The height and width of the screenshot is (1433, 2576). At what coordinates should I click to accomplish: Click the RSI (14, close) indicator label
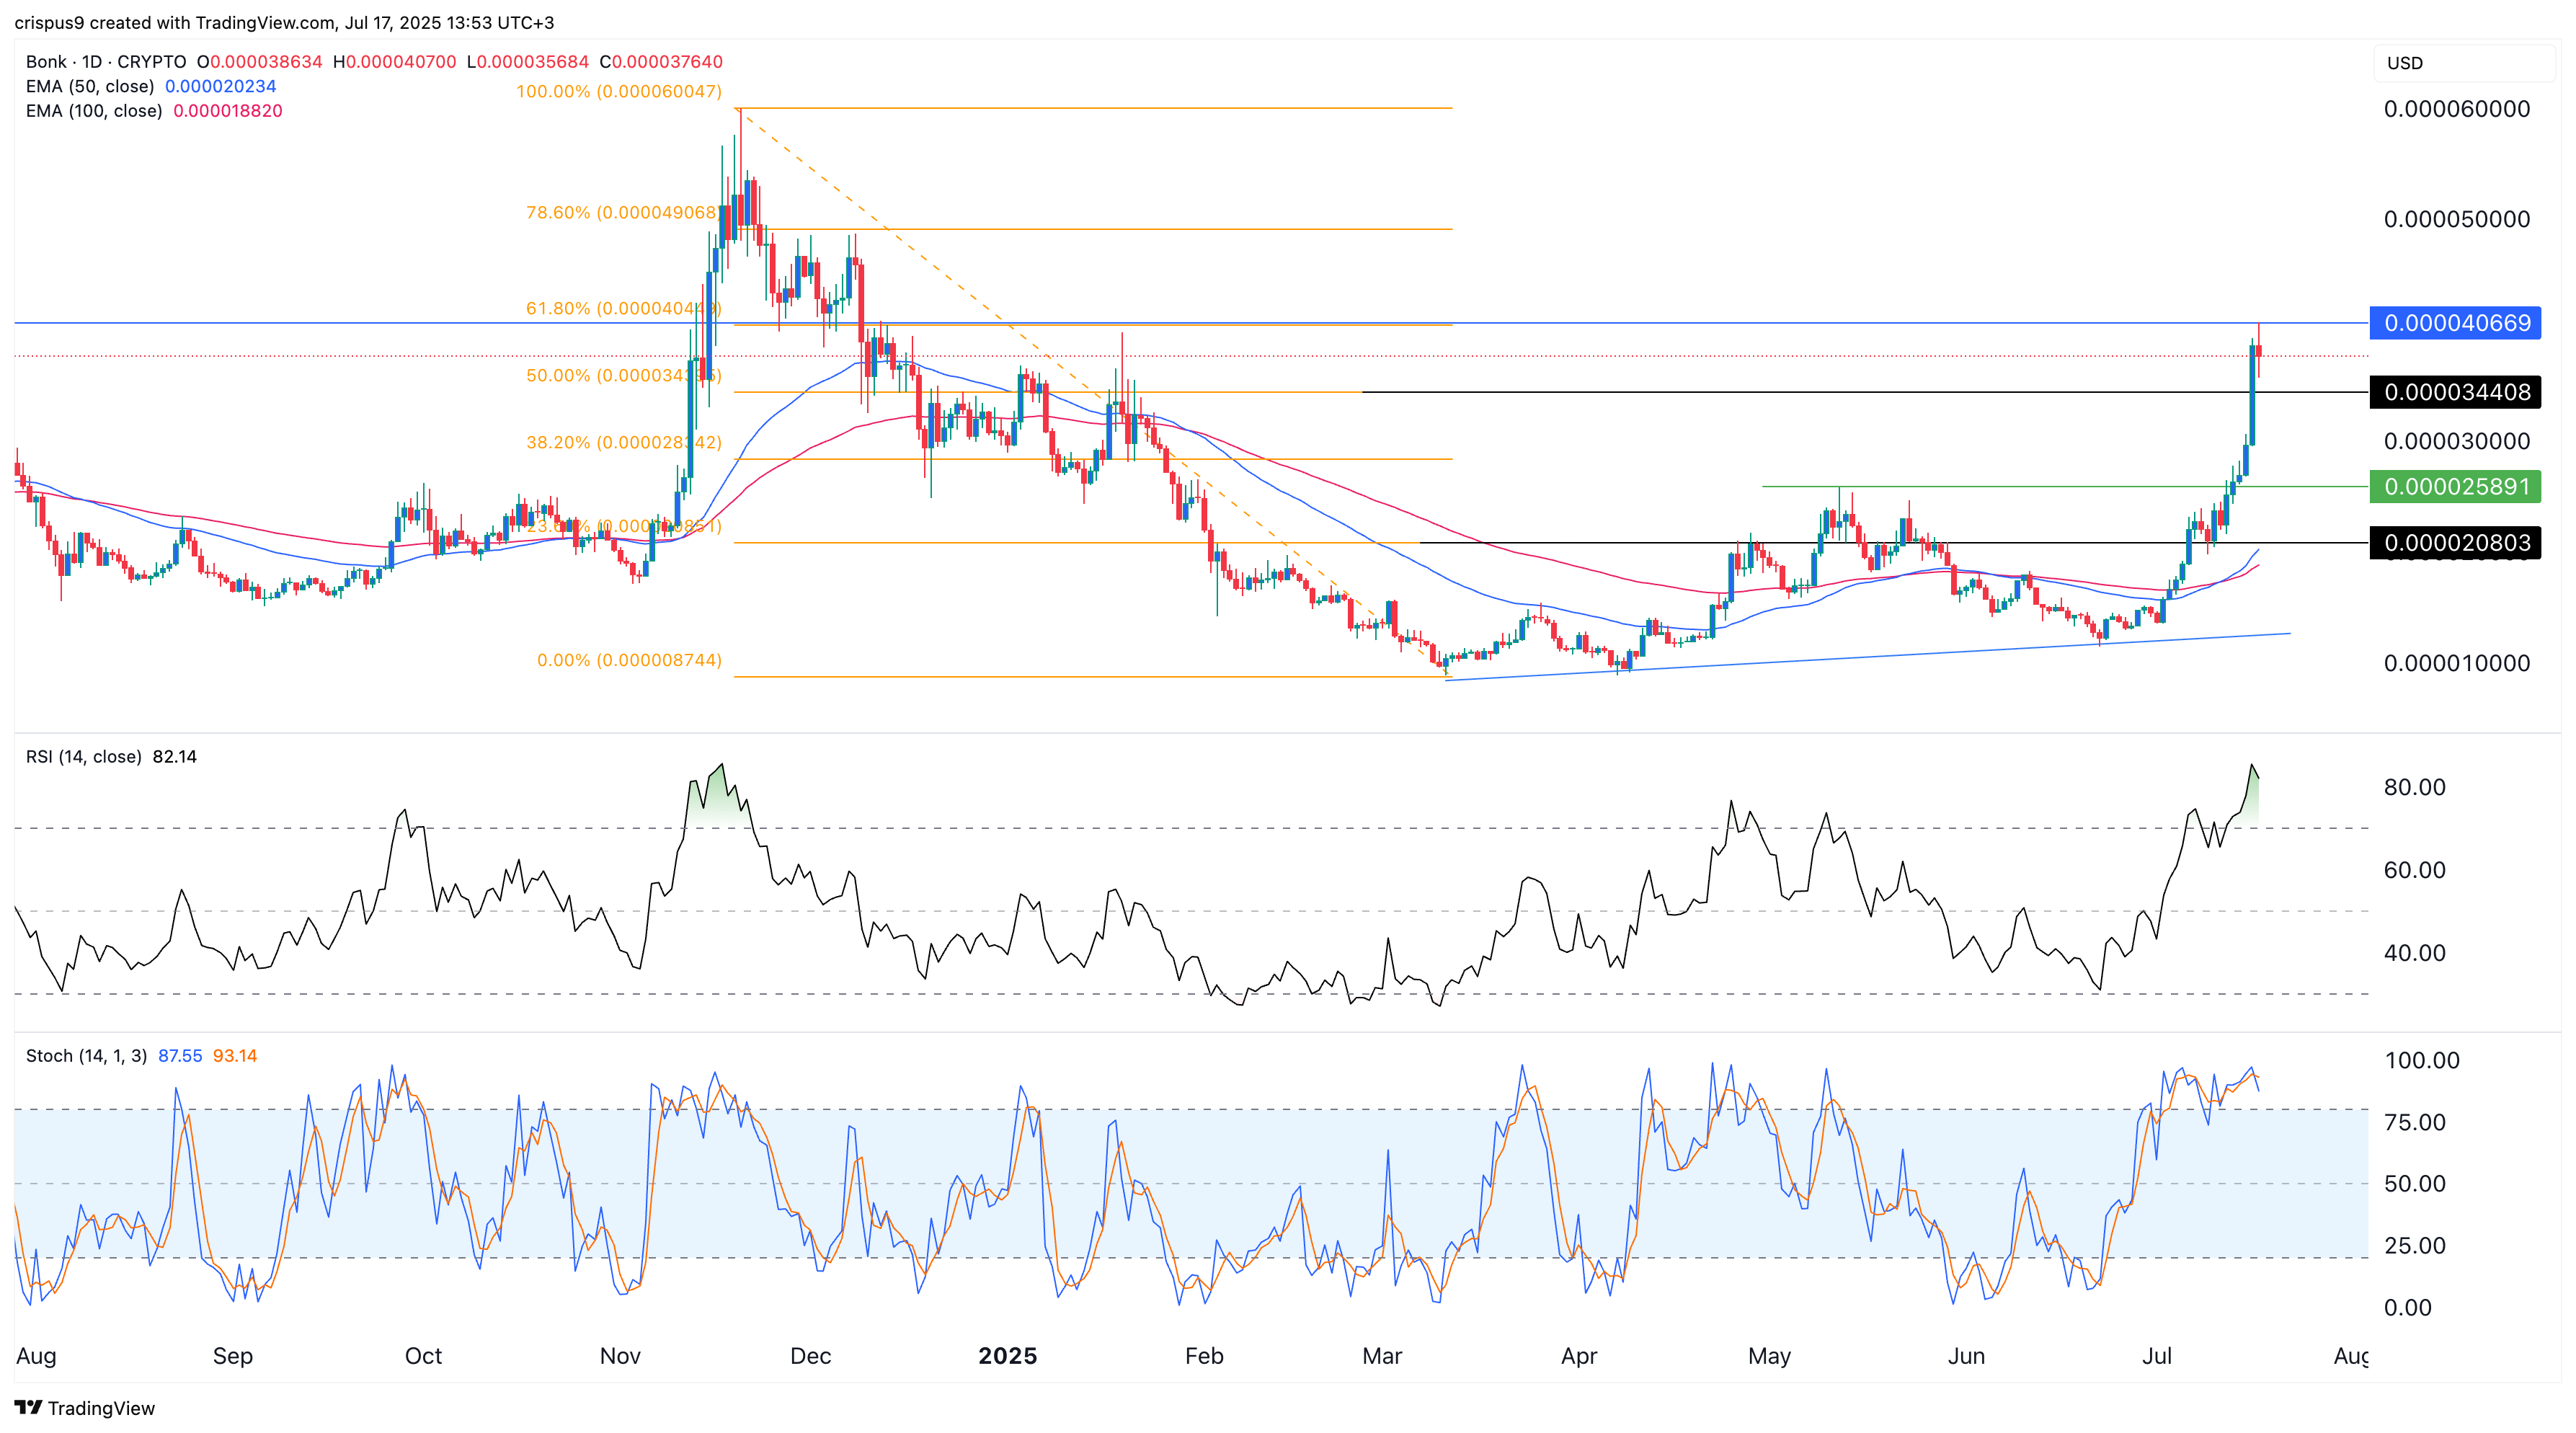(84, 757)
